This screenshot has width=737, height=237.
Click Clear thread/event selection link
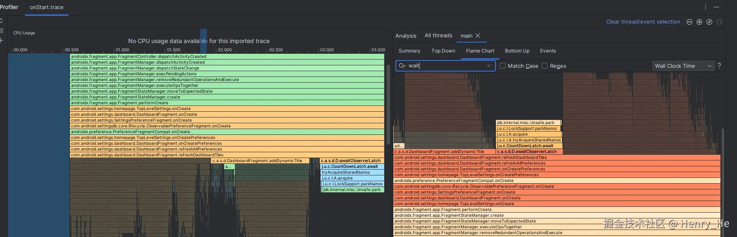tap(643, 22)
